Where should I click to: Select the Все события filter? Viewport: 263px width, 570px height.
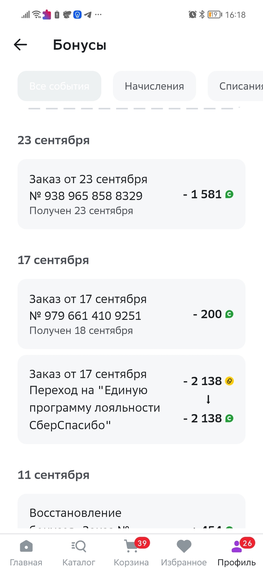pyautogui.click(x=59, y=86)
